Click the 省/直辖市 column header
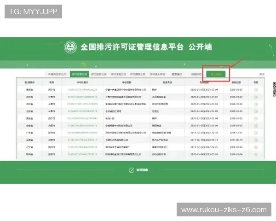The height and width of the screenshot is (221, 276). tap(29, 82)
